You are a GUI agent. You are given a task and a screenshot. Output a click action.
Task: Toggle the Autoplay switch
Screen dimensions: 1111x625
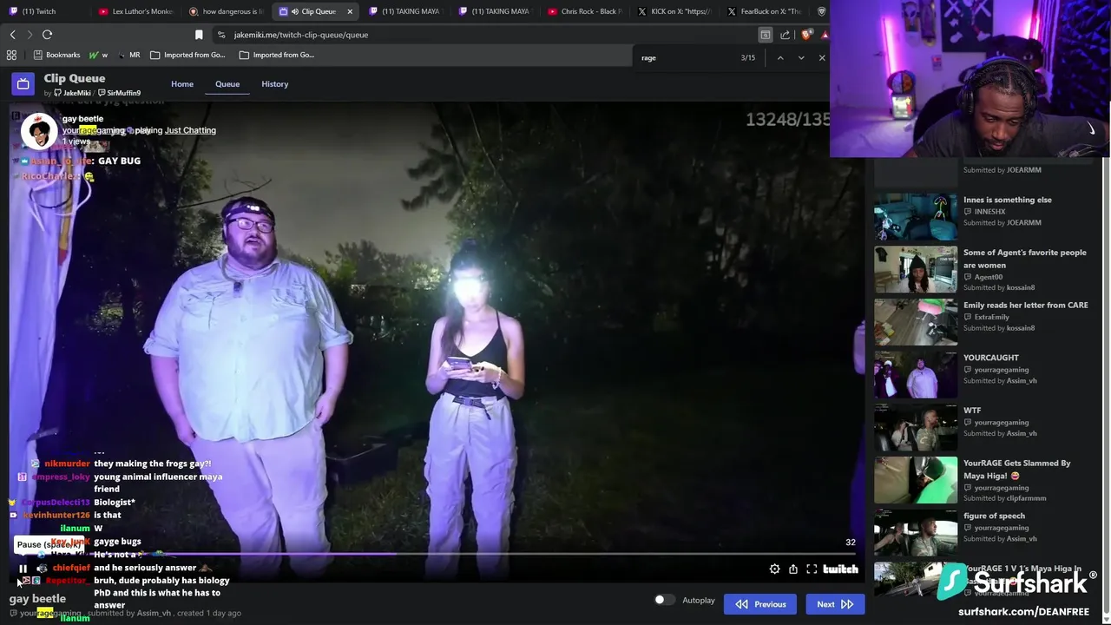coord(664,600)
